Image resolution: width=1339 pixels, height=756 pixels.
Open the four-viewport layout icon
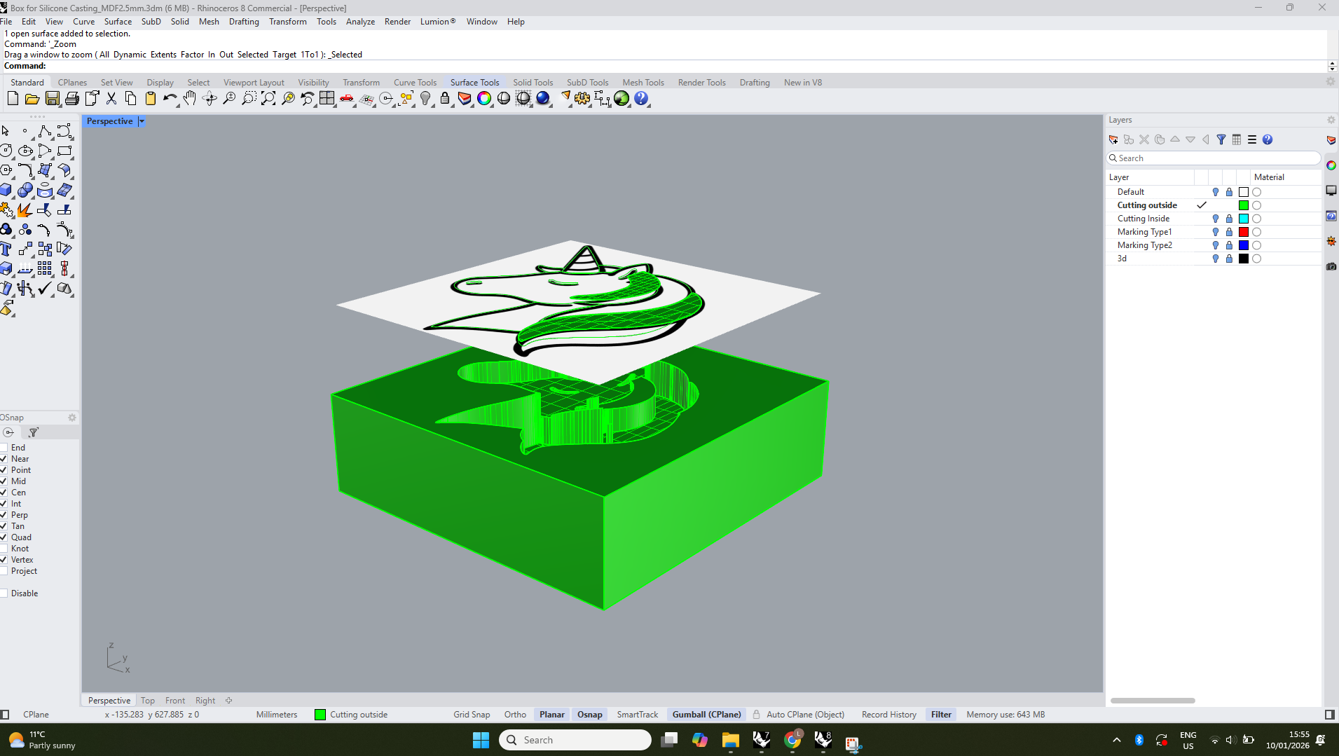[x=327, y=99]
